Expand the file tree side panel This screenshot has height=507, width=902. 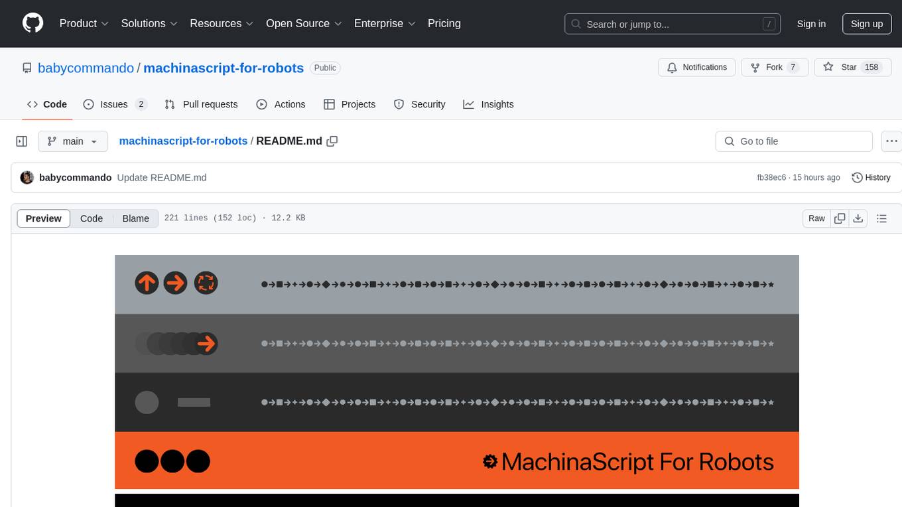[x=22, y=141]
